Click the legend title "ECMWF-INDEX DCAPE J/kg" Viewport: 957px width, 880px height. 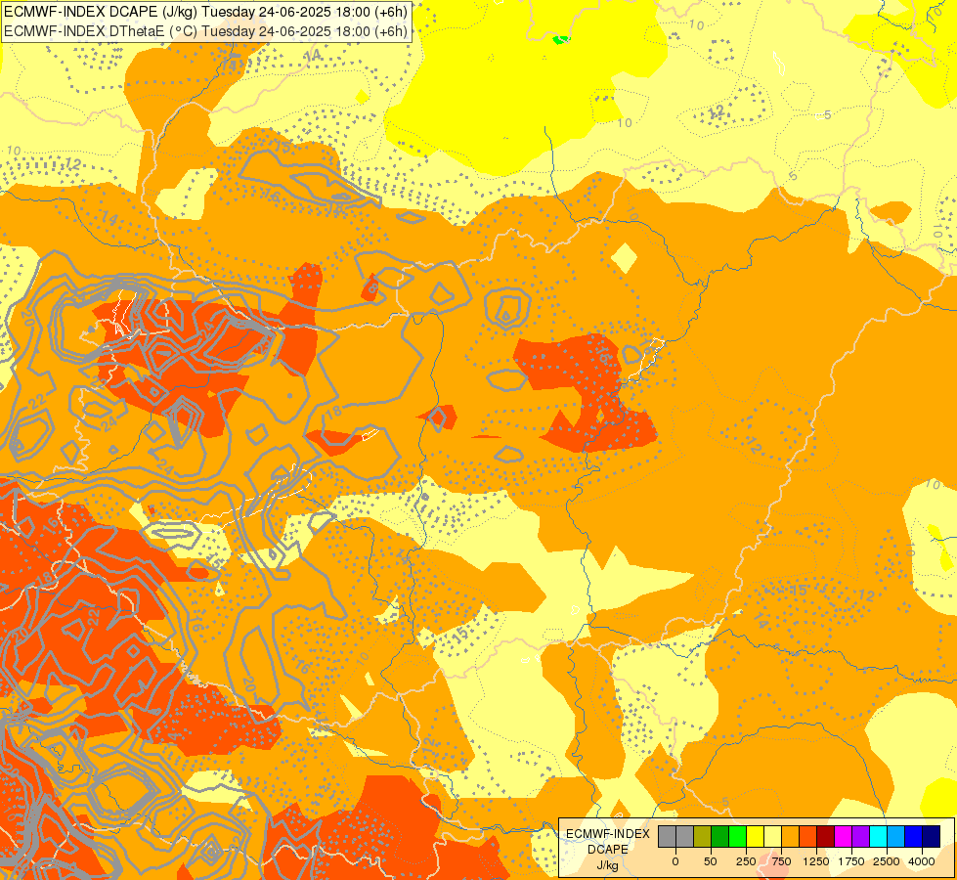coord(608,850)
